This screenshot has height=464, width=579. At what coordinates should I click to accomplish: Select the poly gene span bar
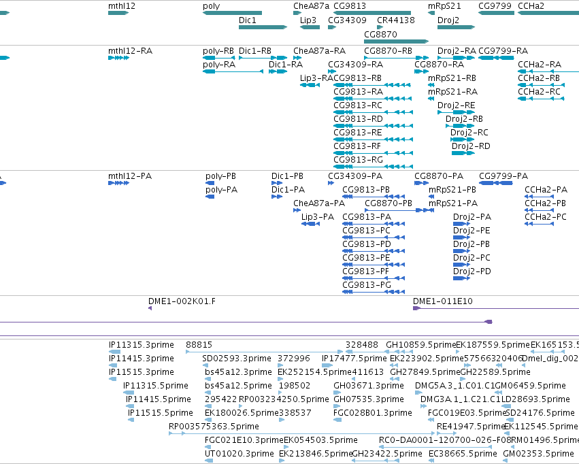[x=232, y=14]
